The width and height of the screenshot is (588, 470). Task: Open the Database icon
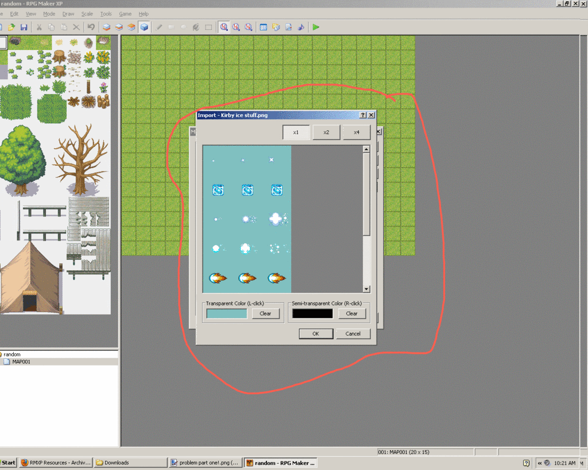point(263,27)
